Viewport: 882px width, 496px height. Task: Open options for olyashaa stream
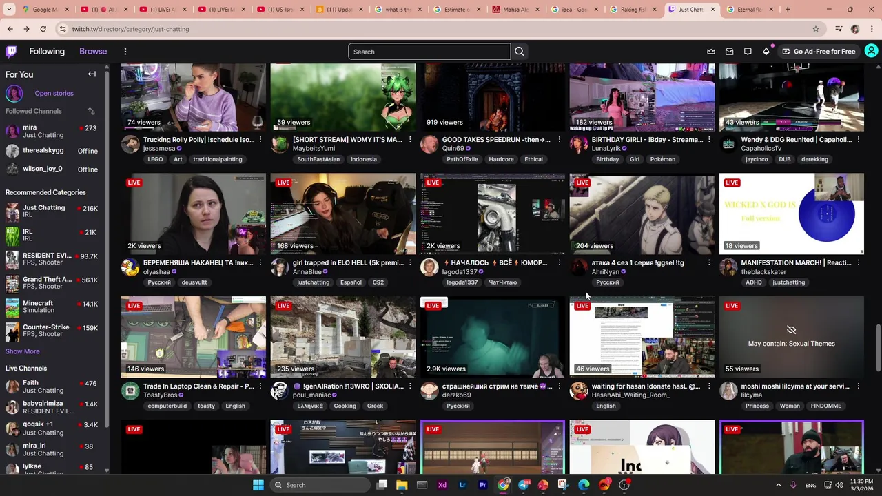coord(260,263)
